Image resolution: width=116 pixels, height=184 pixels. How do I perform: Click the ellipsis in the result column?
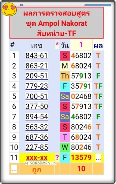[x=98, y=158]
